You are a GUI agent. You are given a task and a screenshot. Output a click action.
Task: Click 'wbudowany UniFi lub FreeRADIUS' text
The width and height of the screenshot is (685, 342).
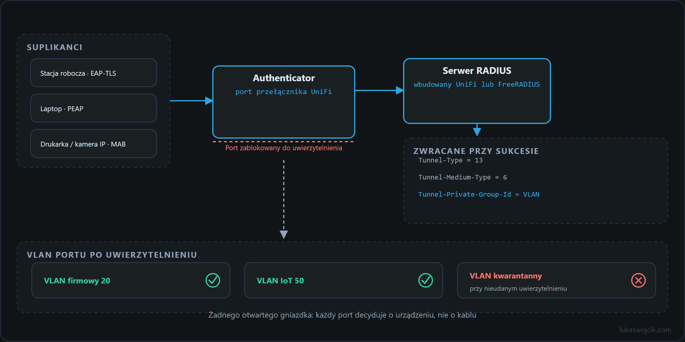pos(477,85)
